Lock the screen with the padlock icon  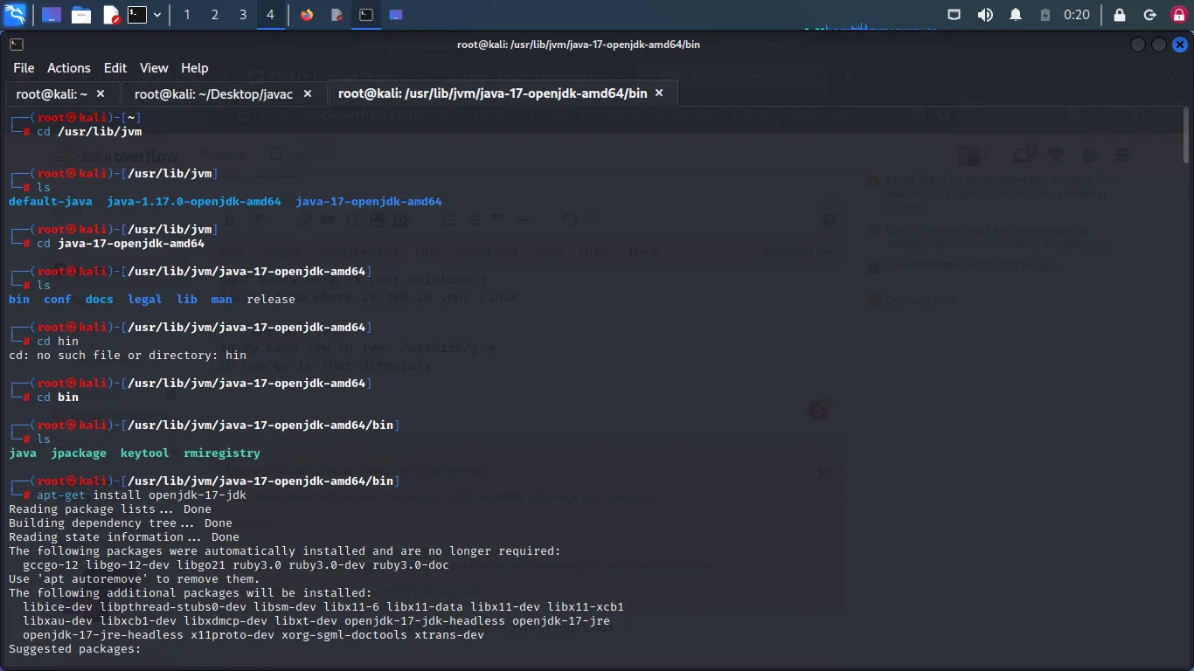point(1119,15)
